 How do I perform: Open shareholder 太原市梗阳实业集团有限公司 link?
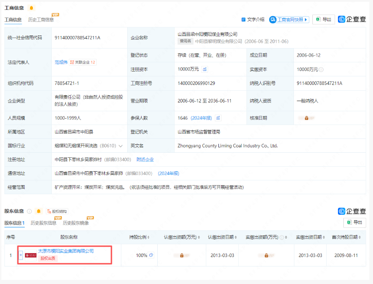pos(66,251)
